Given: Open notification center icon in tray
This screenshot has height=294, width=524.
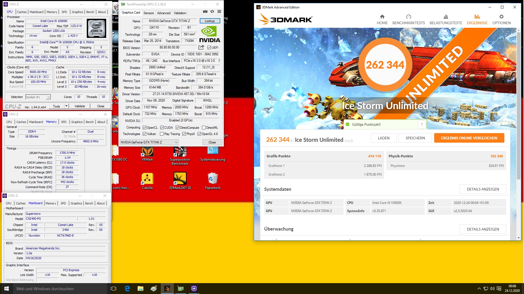Looking at the screenshot, I should point(499,289).
